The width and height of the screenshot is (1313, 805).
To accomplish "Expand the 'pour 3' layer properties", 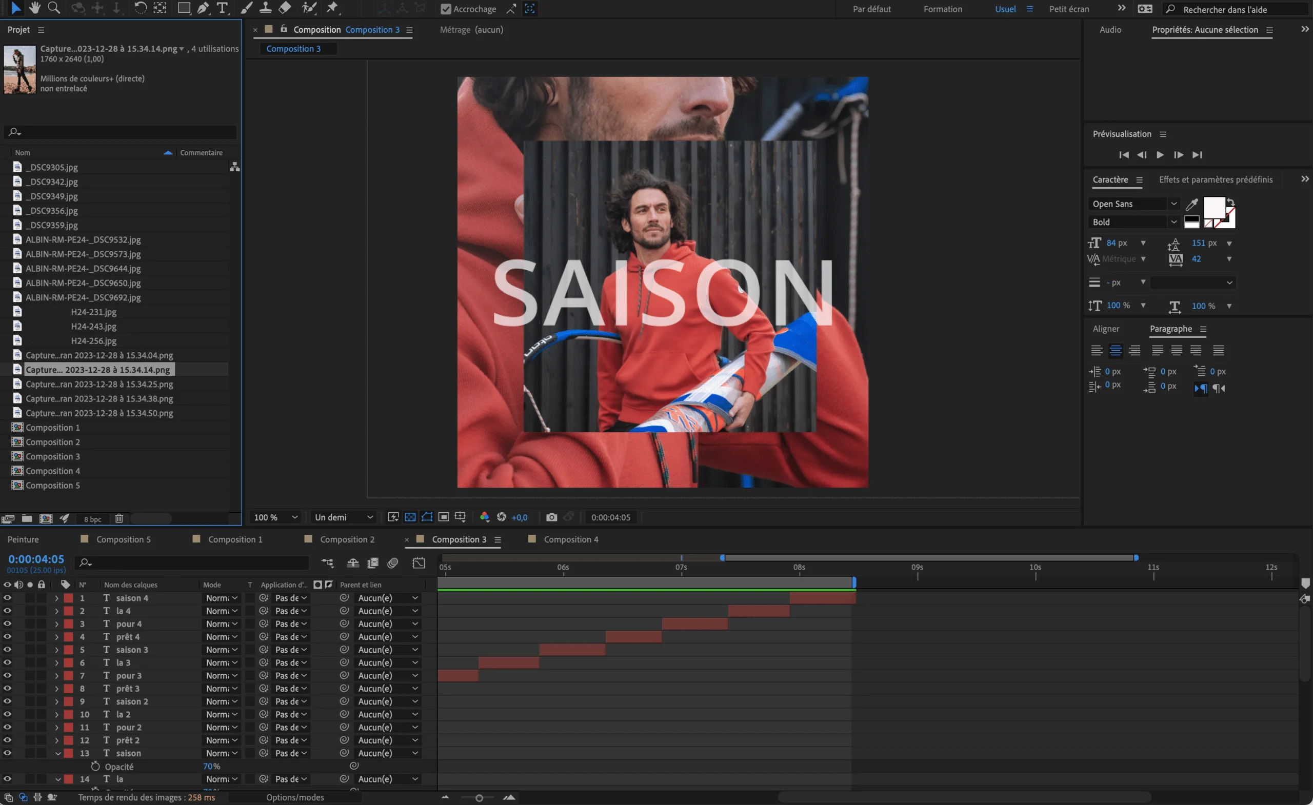I will (x=56, y=676).
